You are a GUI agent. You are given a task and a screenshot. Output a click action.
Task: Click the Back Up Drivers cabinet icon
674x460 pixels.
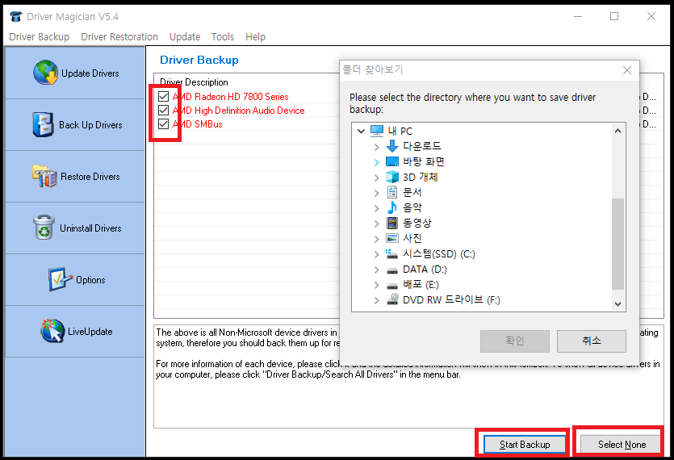point(44,124)
